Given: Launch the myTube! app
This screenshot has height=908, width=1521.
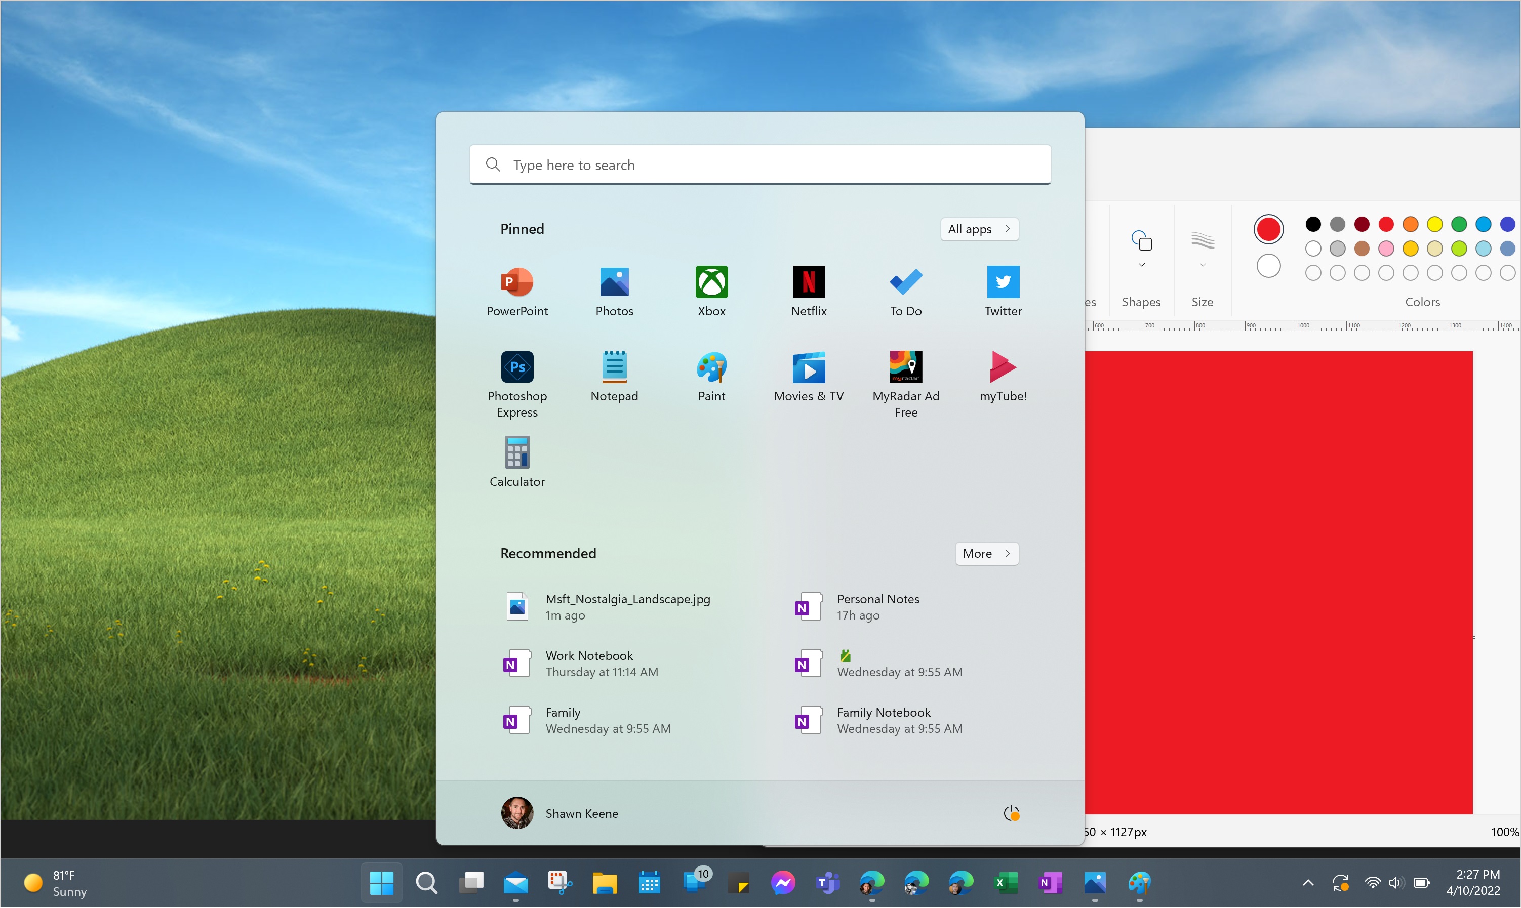Looking at the screenshot, I should point(1003,377).
